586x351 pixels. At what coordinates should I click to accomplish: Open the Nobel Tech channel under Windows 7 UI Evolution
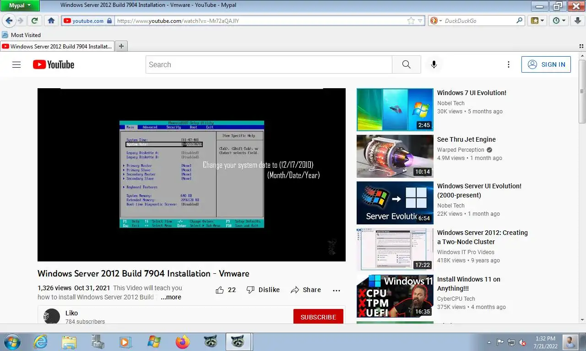pyautogui.click(x=451, y=103)
